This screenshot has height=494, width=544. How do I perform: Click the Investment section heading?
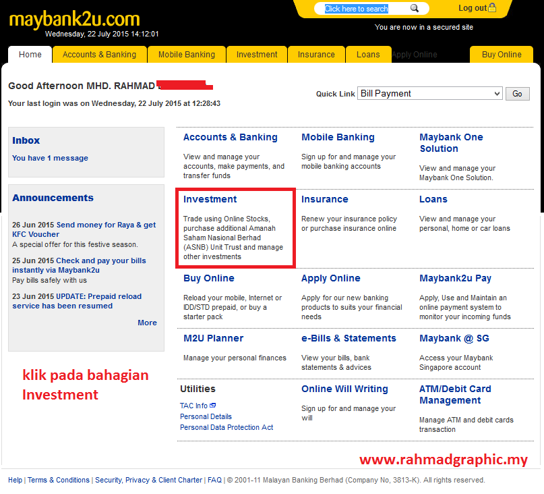[x=210, y=199]
